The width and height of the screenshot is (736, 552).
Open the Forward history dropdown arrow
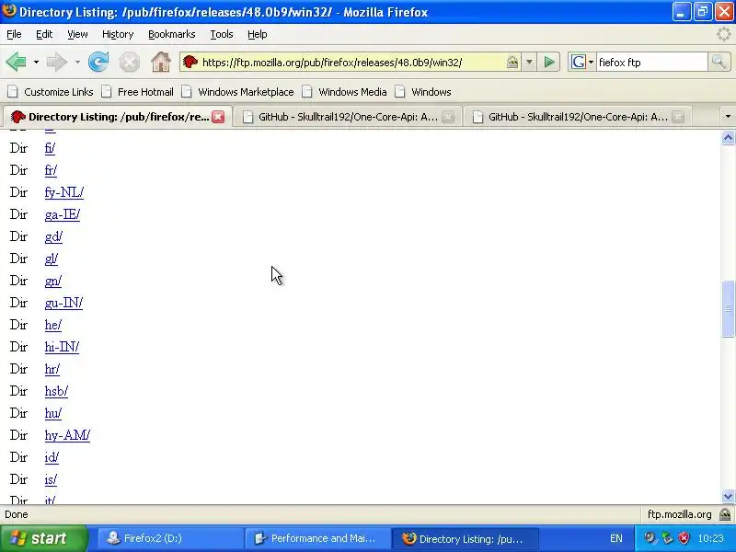tap(77, 62)
